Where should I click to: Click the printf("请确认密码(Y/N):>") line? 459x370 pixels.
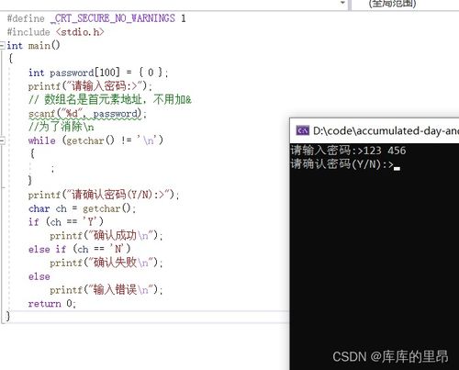(x=104, y=195)
